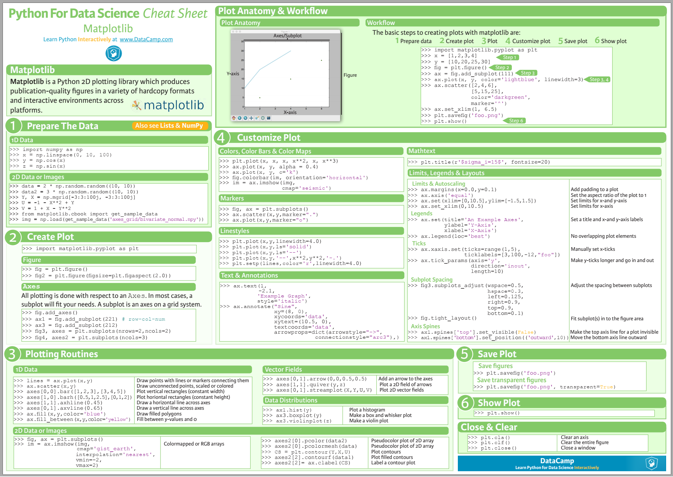Click the 'plt.clf()' code line
The image size is (673, 477).
pyautogui.click(x=489, y=443)
